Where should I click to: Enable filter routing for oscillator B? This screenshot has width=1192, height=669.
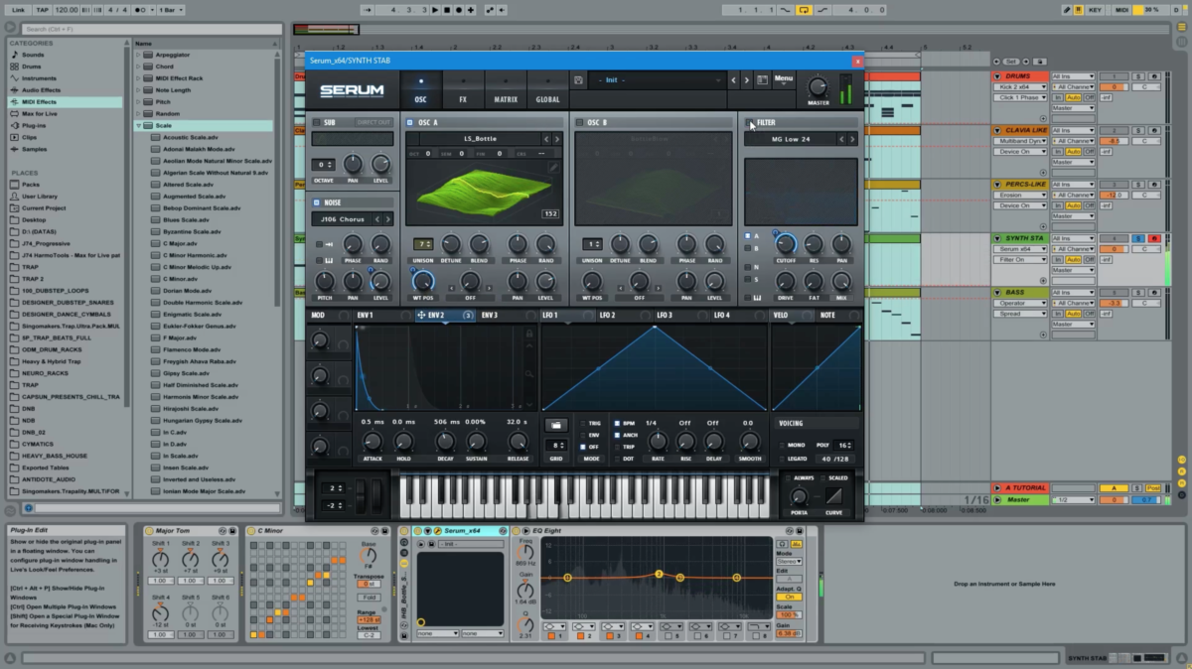(x=748, y=249)
